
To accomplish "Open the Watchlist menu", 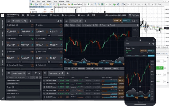I will 55,15.
